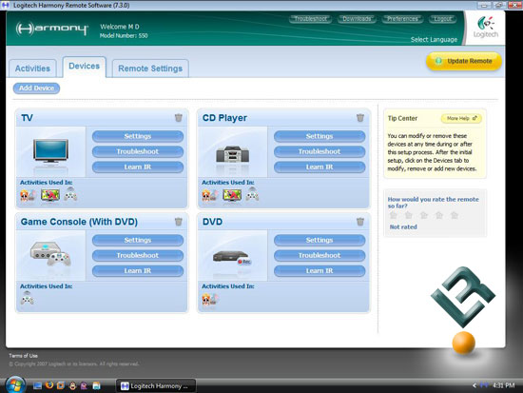Open Troubleshoot in the header menu
The height and width of the screenshot is (393, 523).
coord(311,19)
